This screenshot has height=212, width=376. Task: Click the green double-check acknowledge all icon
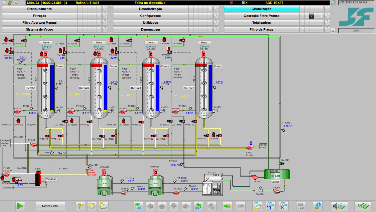pyautogui.click(x=363, y=206)
